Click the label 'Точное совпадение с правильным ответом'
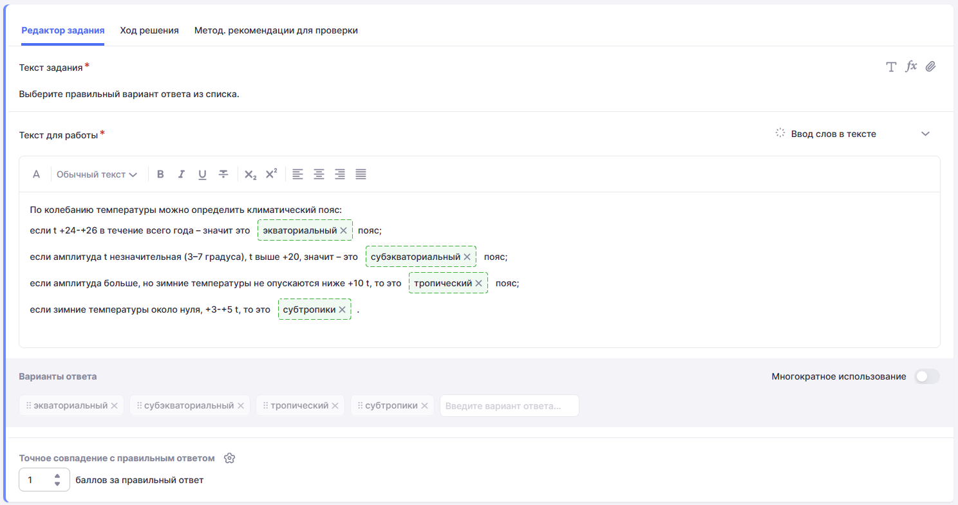958x505 pixels. click(x=117, y=458)
